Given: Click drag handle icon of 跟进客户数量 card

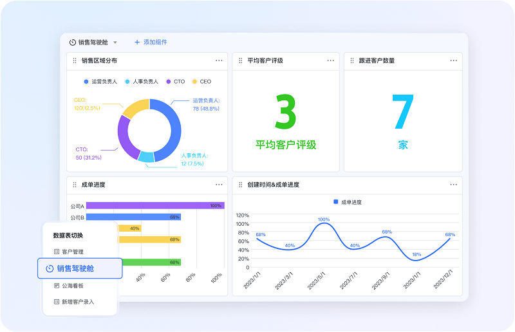Looking at the screenshot, I should [352, 60].
